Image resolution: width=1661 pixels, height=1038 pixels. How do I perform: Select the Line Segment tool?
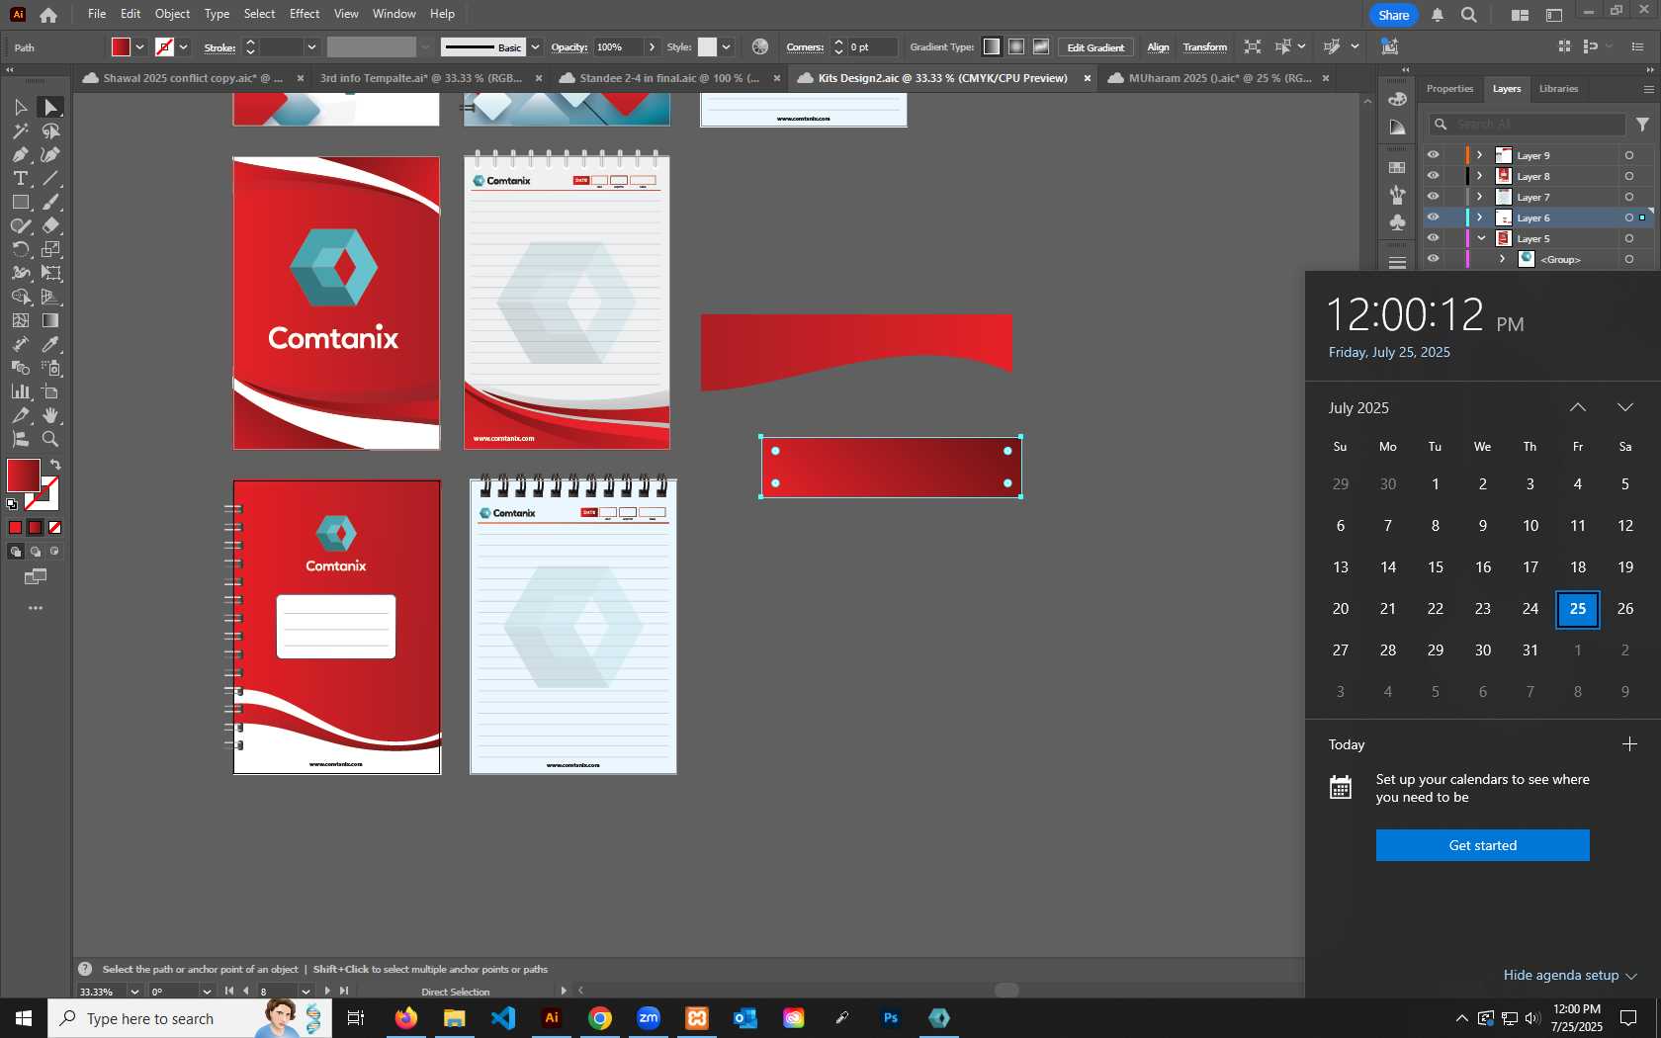coord(51,178)
